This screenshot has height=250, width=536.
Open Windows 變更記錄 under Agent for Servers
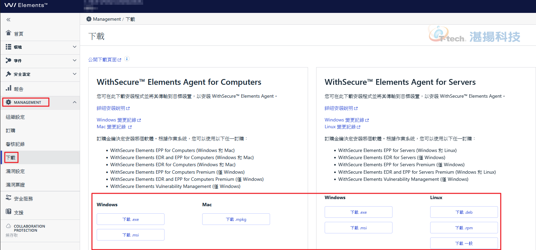pos(347,120)
